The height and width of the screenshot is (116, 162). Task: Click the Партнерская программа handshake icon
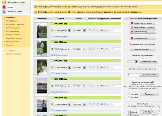[x=4, y=2]
